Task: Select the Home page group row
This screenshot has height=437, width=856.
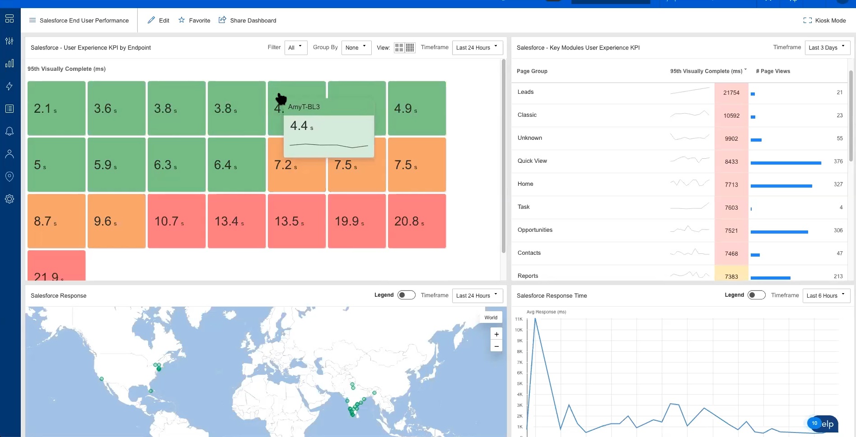Action: [x=679, y=184]
